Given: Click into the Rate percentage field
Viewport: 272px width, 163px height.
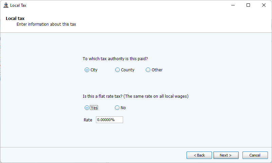Looking at the screenshot, I should (109, 120).
